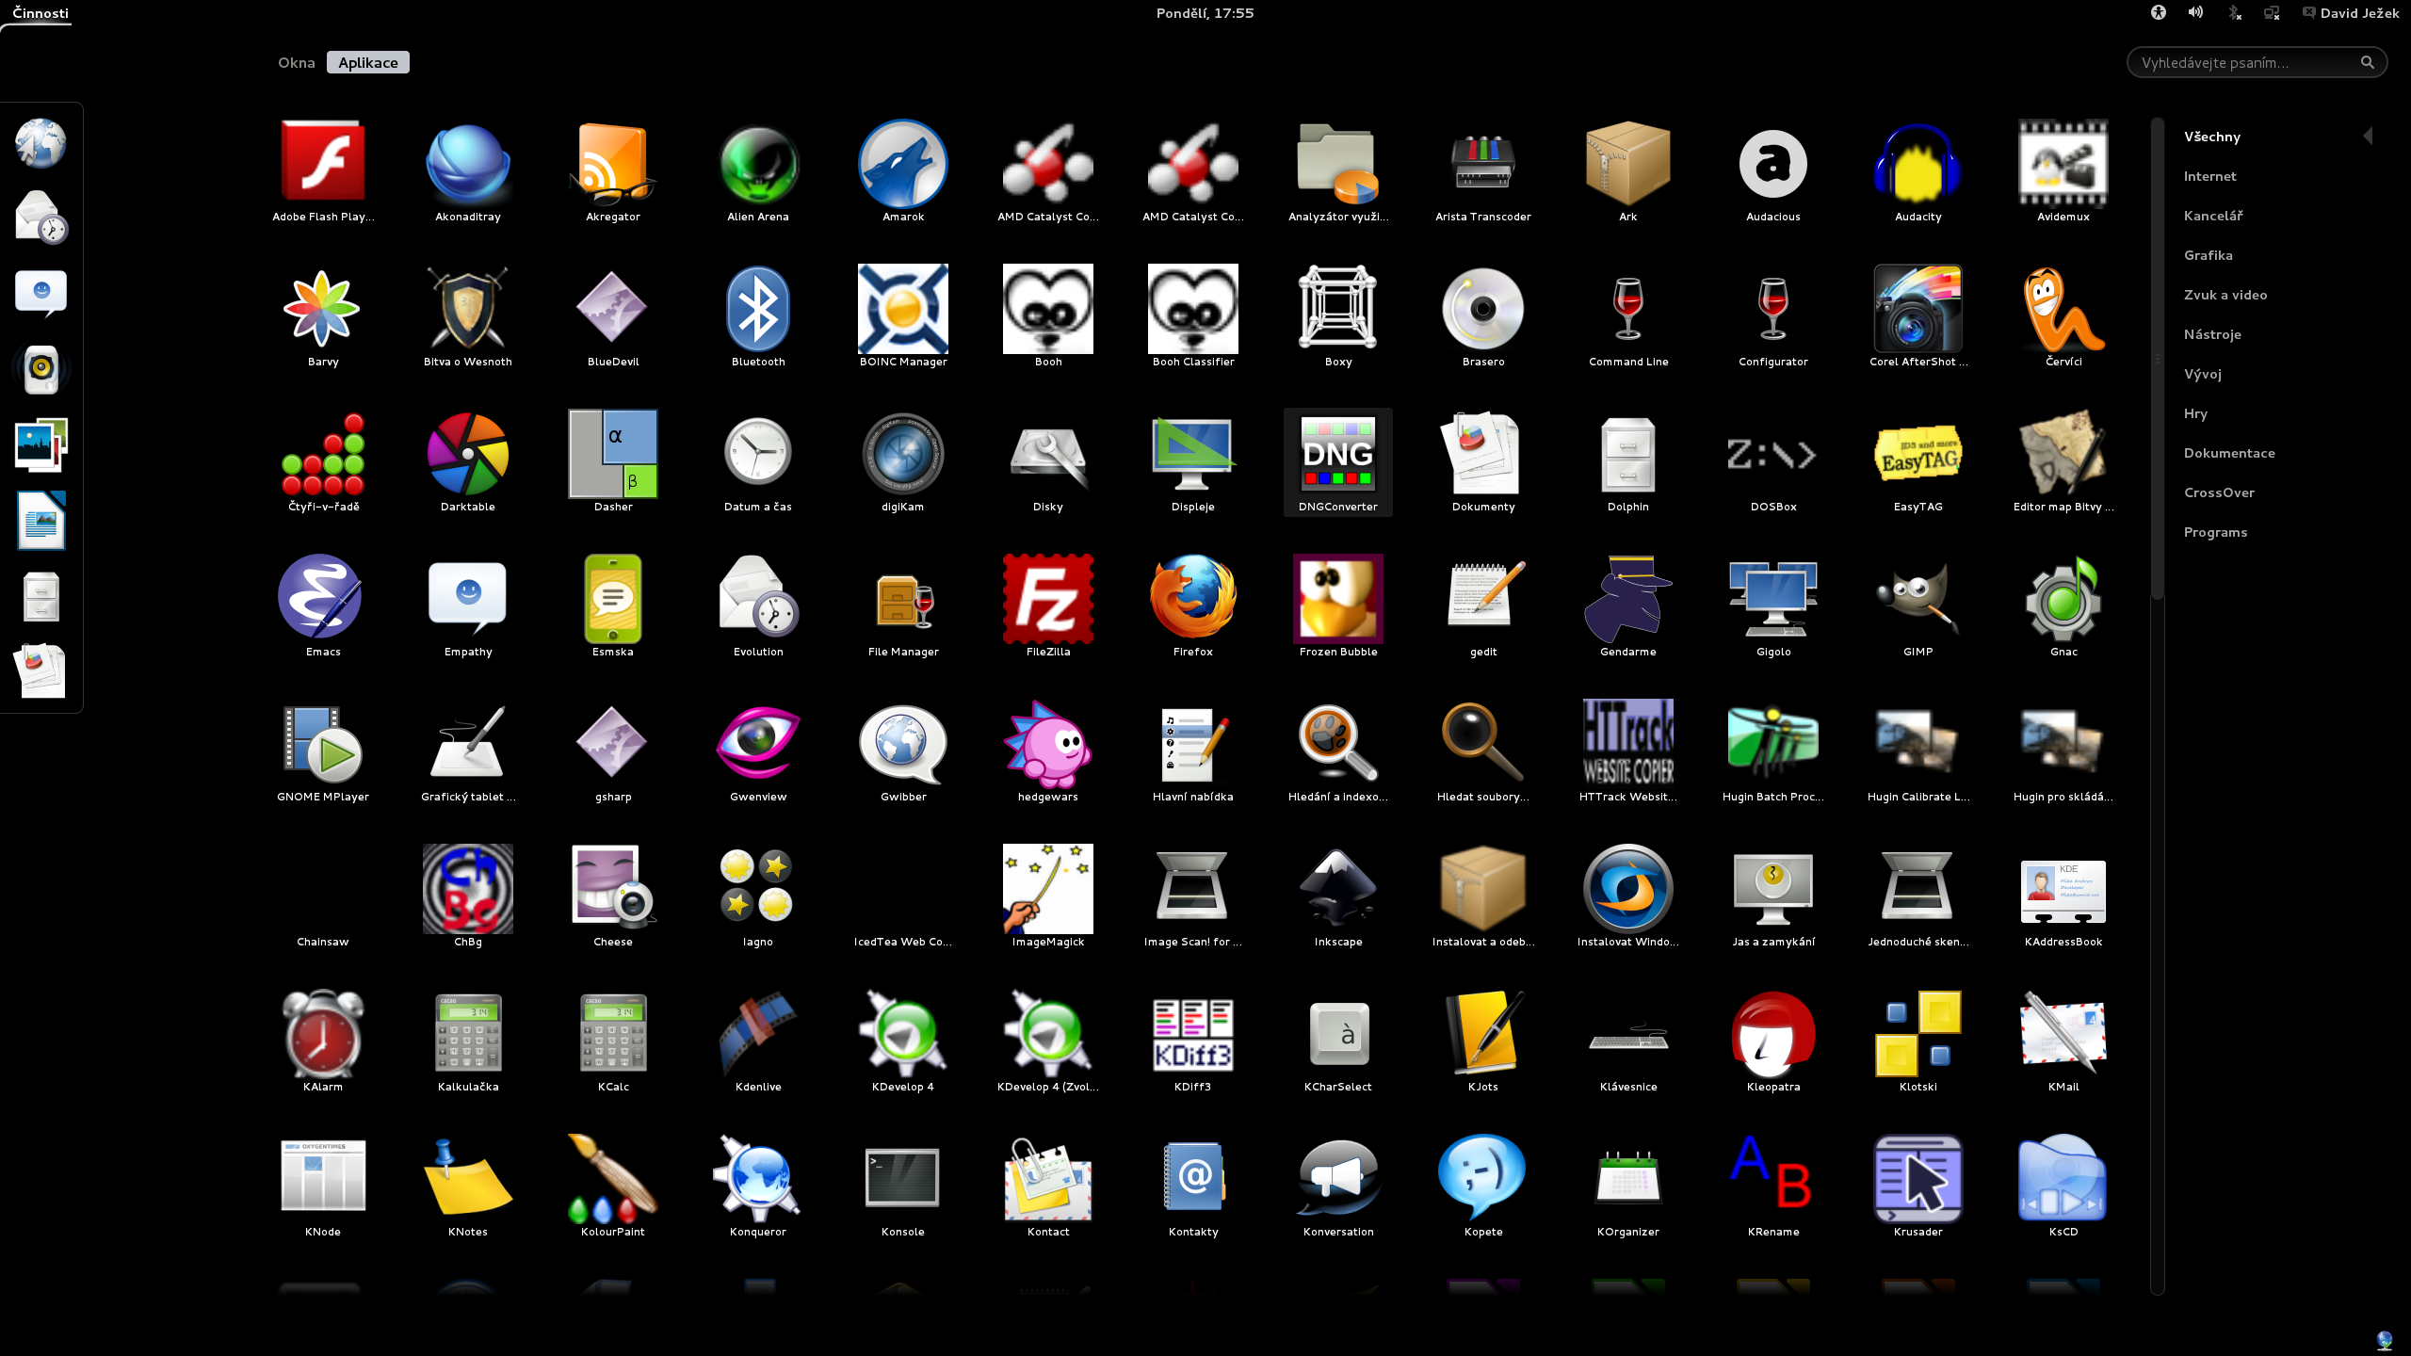Open GIMP image editor
The width and height of the screenshot is (2411, 1356).
click(1918, 606)
